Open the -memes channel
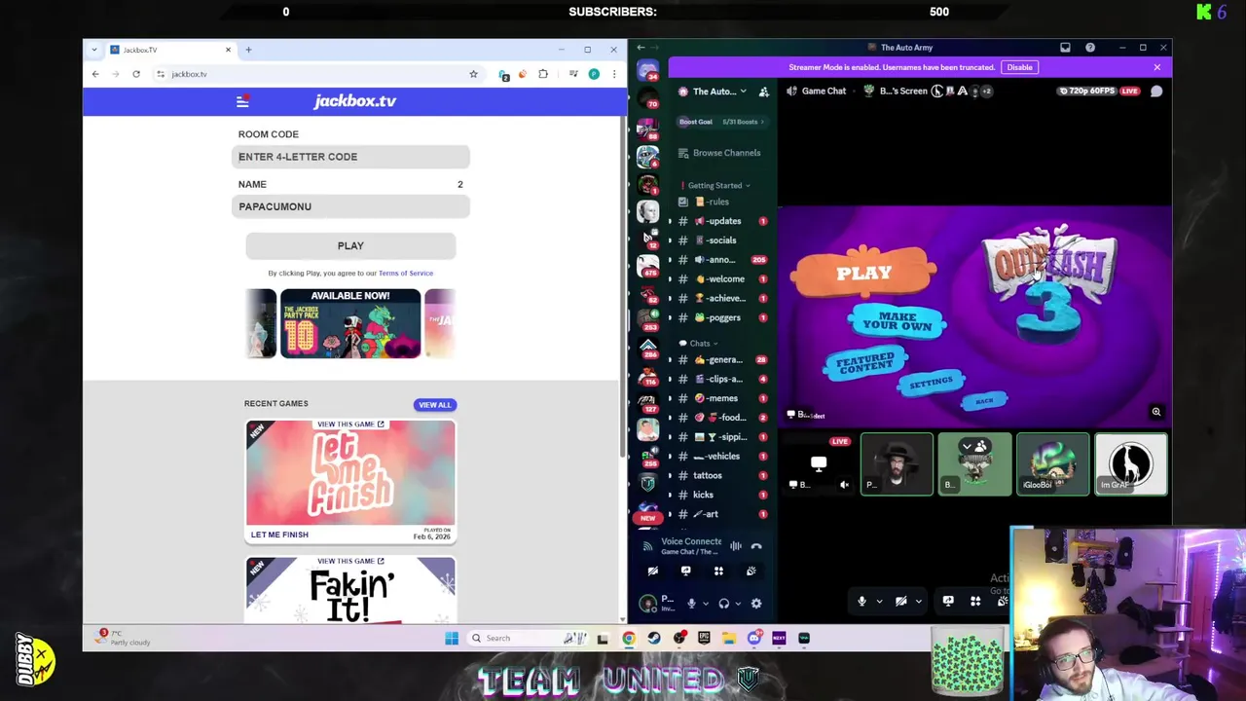This screenshot has height=701, width=1246. 718,398
